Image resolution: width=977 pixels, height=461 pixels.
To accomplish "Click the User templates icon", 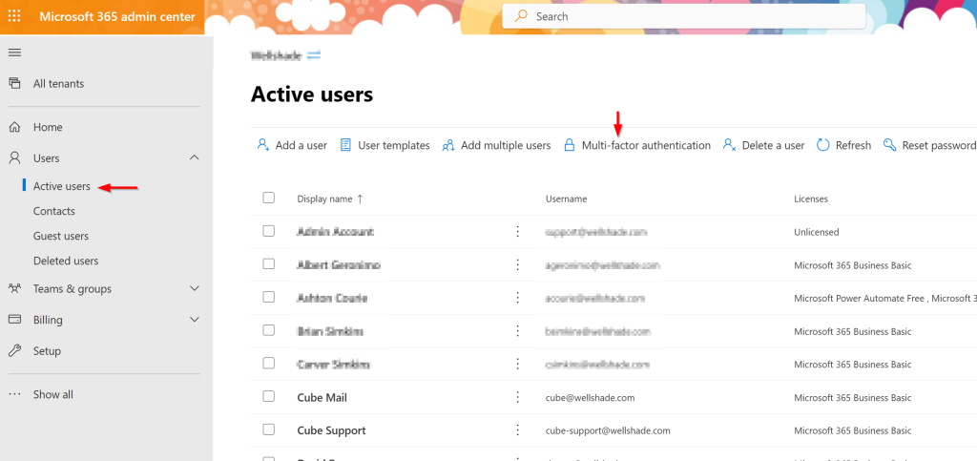I will [345, 145].
